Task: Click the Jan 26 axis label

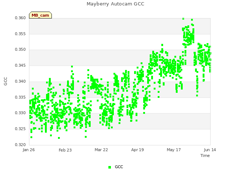Action: tap(29, 150)
